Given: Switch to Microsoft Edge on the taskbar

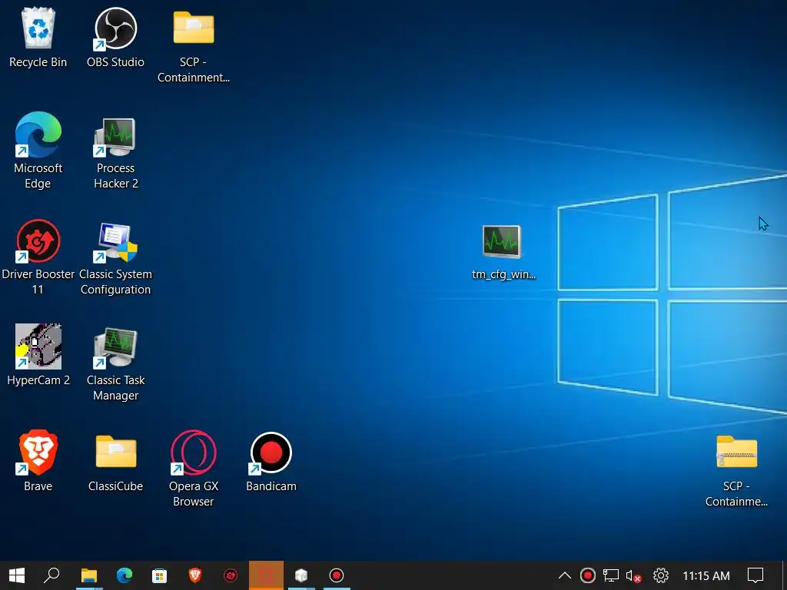Looking at the screenshot, I should (x=125, y=575).
